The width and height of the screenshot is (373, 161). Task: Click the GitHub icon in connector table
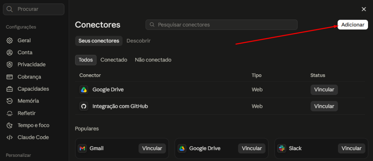(x=84, y=106)
